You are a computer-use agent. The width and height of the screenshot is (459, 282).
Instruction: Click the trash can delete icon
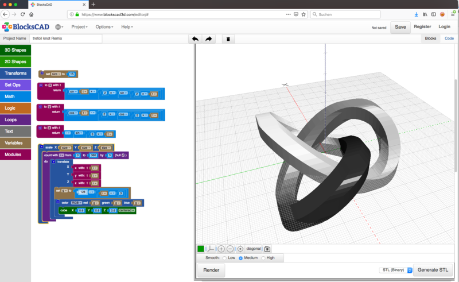[228, 38]
